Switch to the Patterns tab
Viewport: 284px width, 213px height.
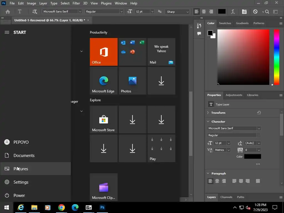259,23
